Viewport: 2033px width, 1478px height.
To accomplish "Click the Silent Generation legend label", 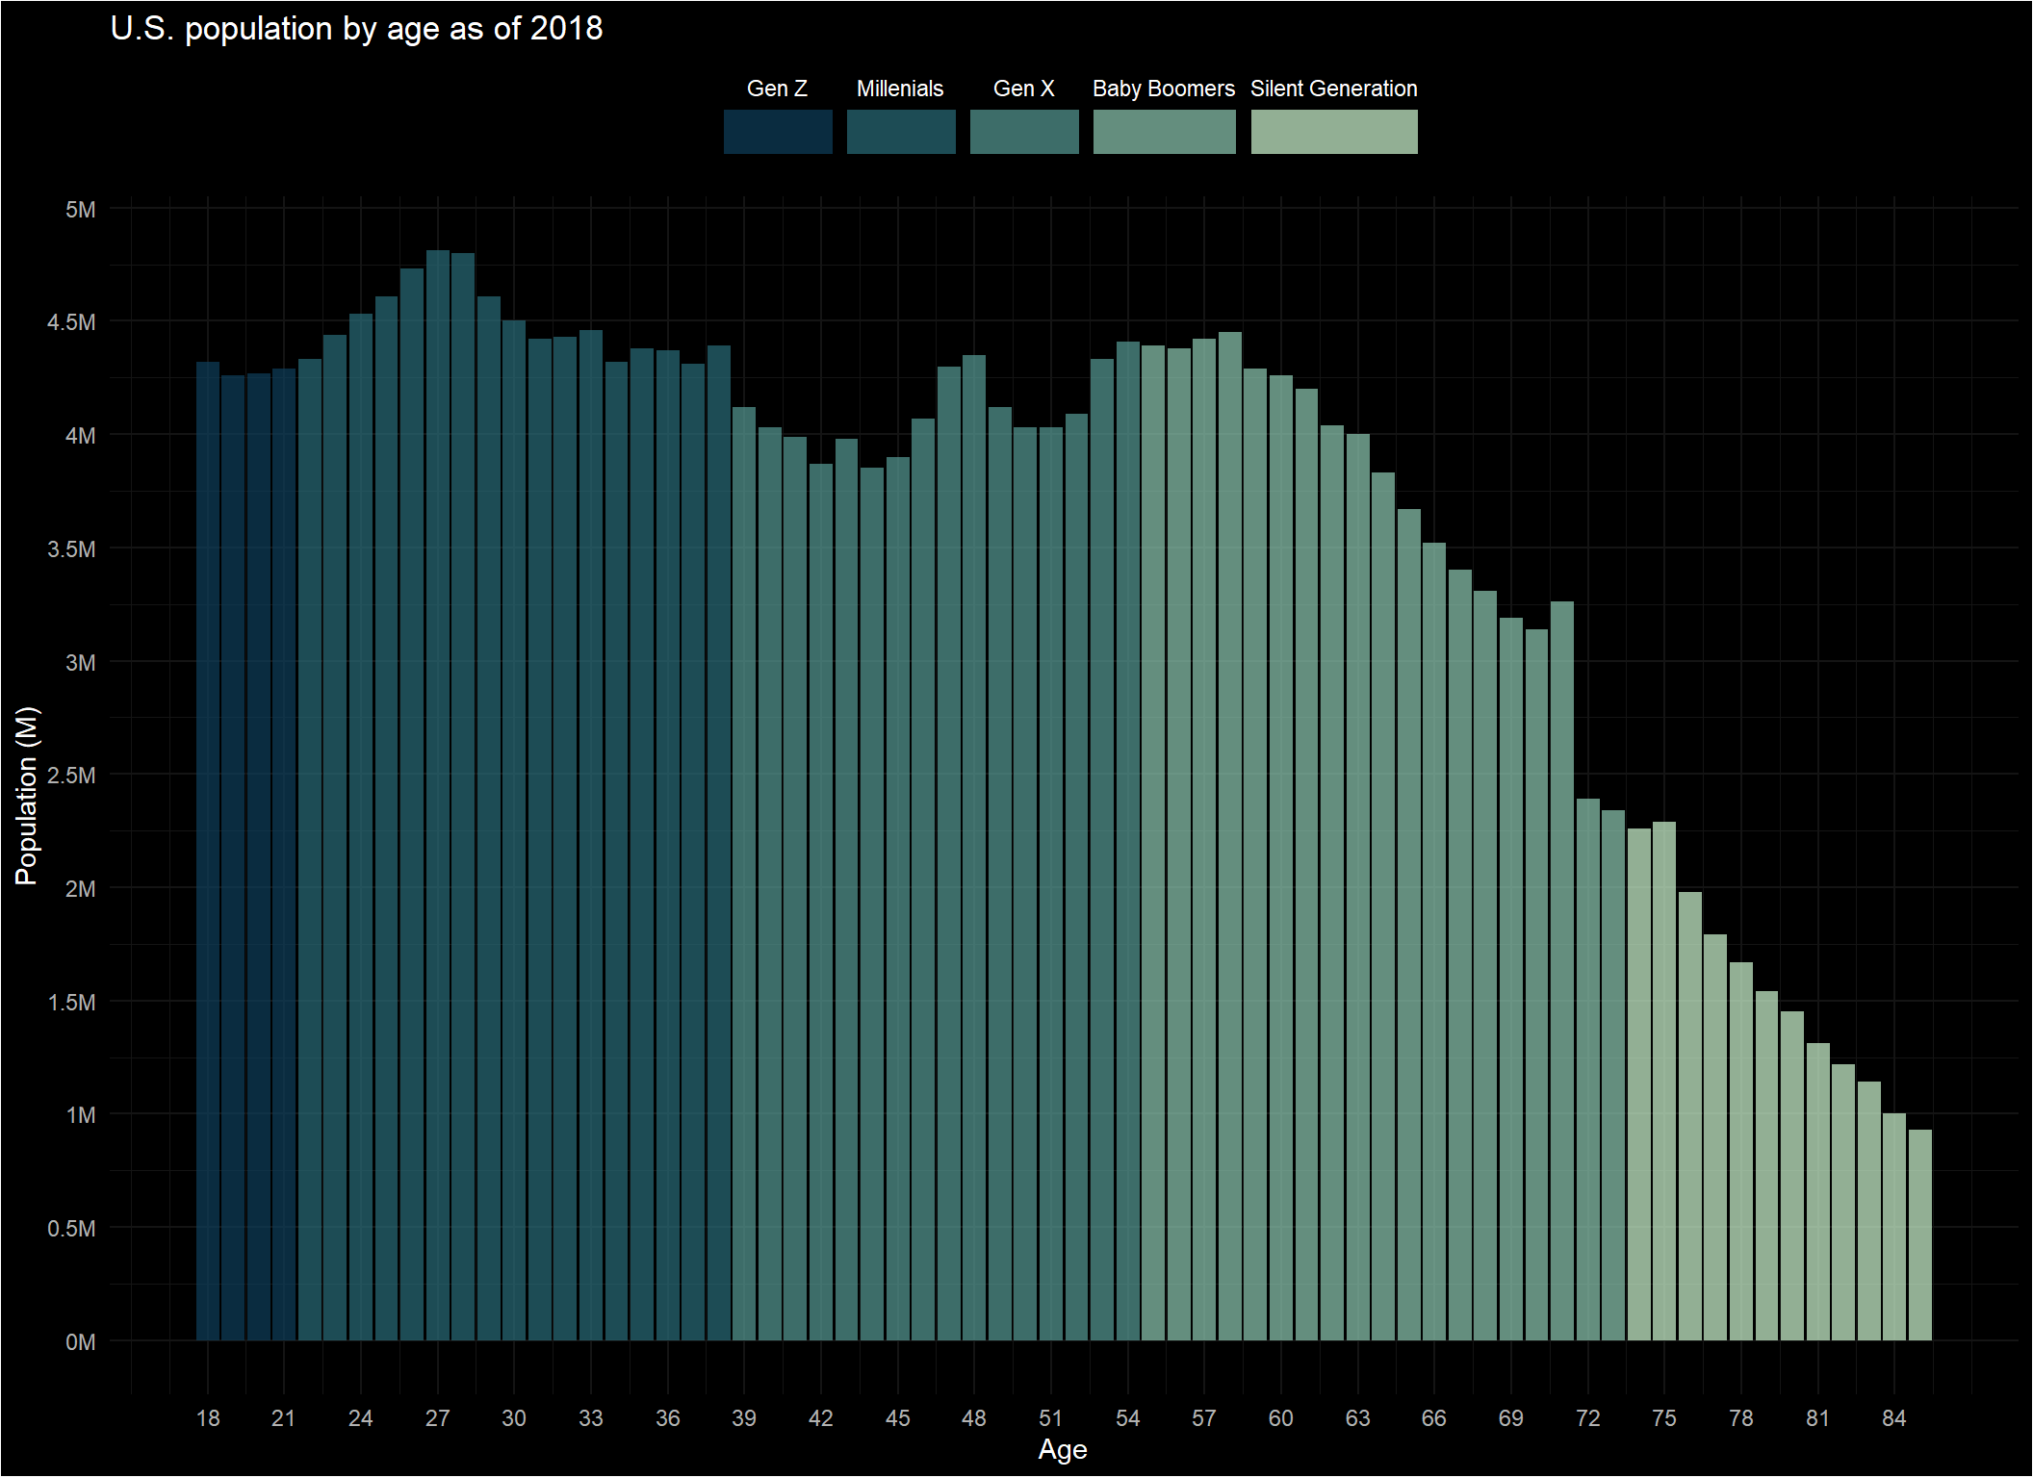I will 1334,89.
